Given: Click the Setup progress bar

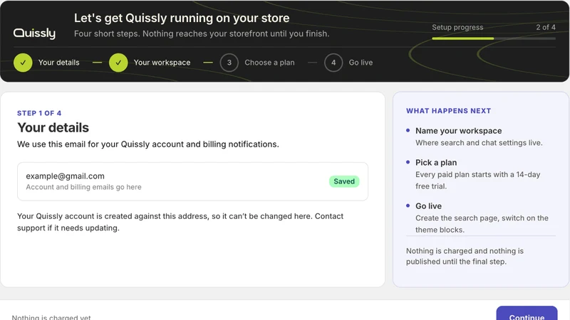Looking at the screenshot, I should 494,38.
